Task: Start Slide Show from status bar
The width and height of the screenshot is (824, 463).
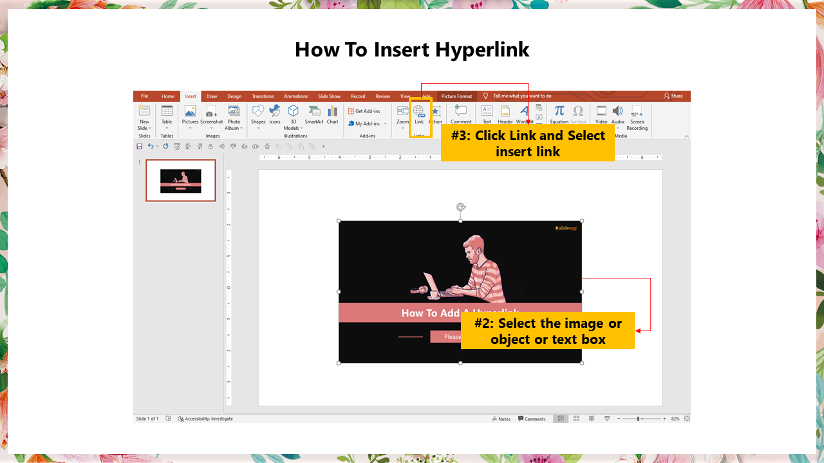Action: pyautogui.click(x=607, y=419)
